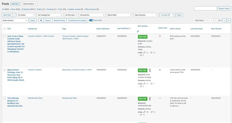The image size is (232, 123).
Task: Sort by Date Published column header
Action: 103,29
